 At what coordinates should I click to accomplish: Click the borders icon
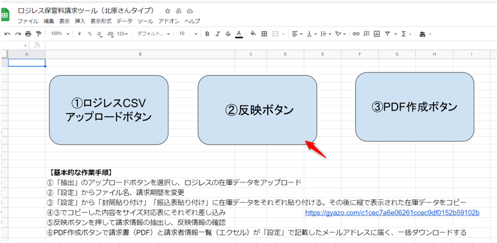tap(264, 34)
